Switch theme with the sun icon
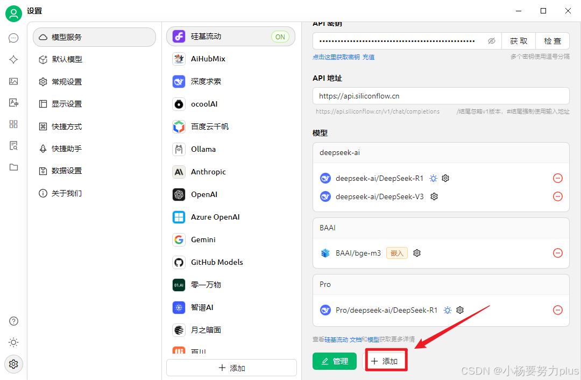The height and width of the screenshot is (380, 581). pyautogui.click(x=13, y=342)
